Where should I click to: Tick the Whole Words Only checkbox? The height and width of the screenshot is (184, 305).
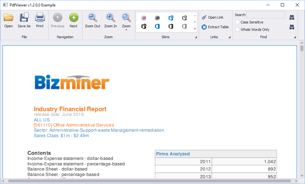pyautogui.click(x=237, y=30)
